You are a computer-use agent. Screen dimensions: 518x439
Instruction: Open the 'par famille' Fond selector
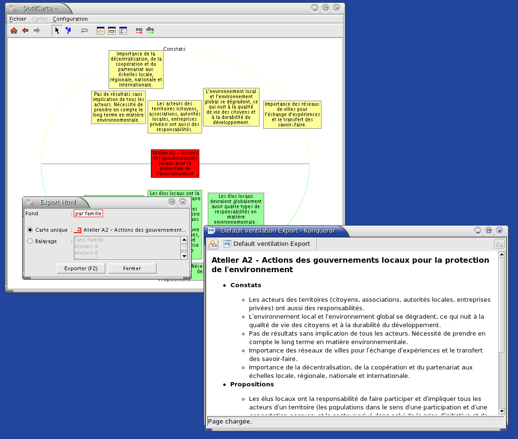click(x=88, y=213)
